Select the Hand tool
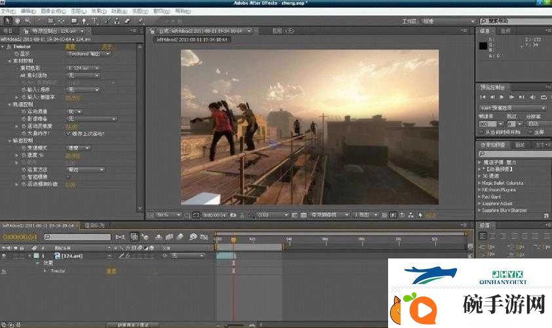Image resolution: width=552 pixels, height=328 pixels. 17,21
